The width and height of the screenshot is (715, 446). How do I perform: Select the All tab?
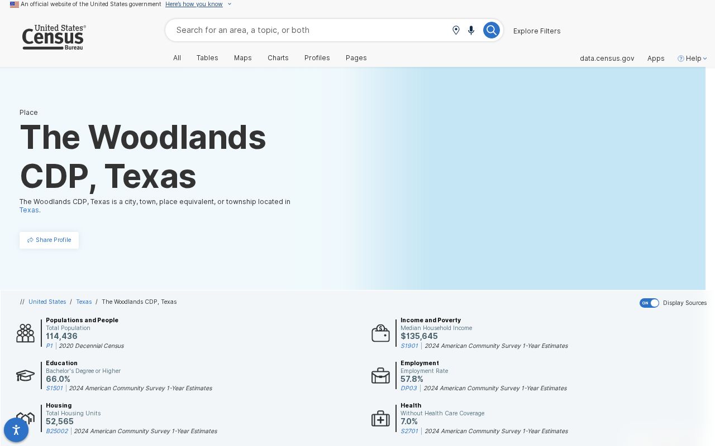177,58
